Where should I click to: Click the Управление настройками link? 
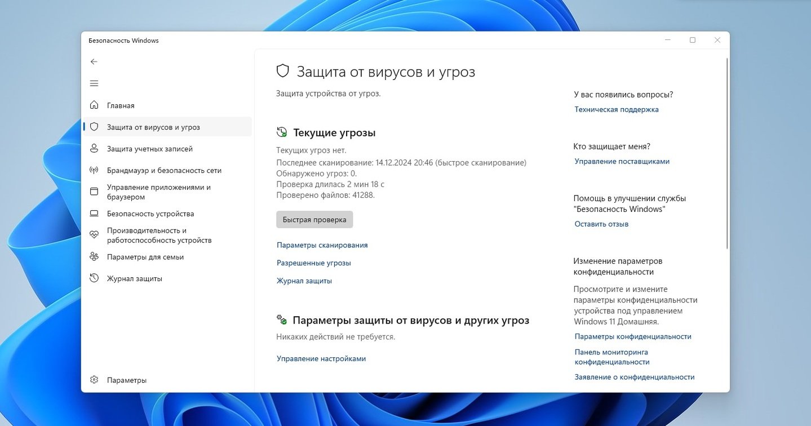[x=321, y=358]
